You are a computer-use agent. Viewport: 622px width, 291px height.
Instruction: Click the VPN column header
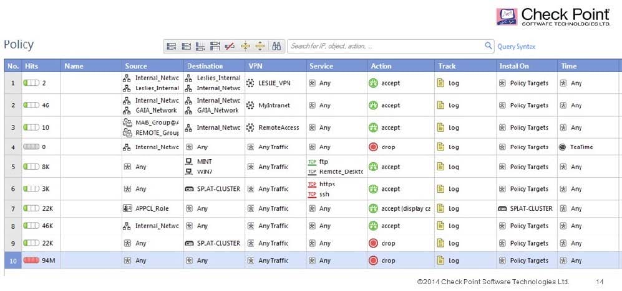[276, 66]
